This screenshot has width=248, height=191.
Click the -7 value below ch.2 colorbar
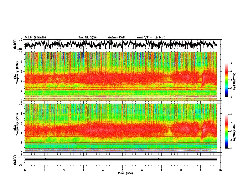point(231,149)
